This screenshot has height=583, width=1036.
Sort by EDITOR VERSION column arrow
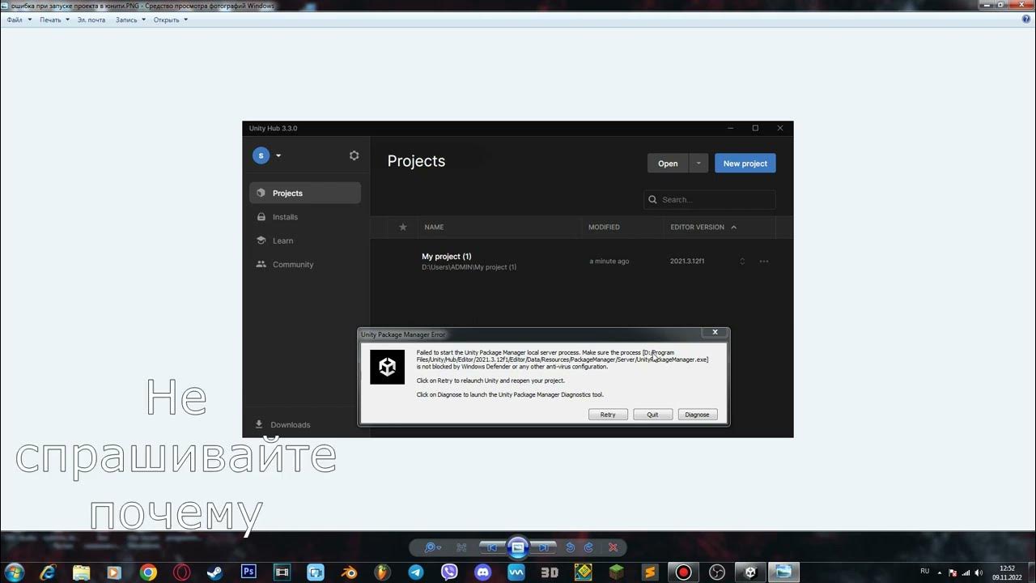click(733, 227)
